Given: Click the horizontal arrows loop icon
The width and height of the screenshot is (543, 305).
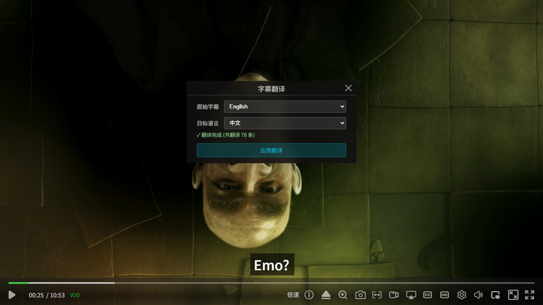Looking at the screenshot, I should point(377,295).
